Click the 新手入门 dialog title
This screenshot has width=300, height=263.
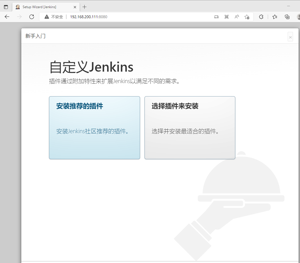(x=35, y=36)
